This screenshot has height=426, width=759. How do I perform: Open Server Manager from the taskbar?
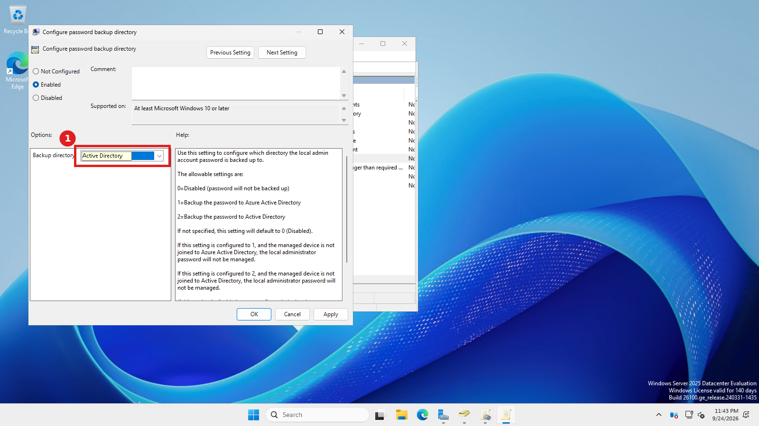444,415
